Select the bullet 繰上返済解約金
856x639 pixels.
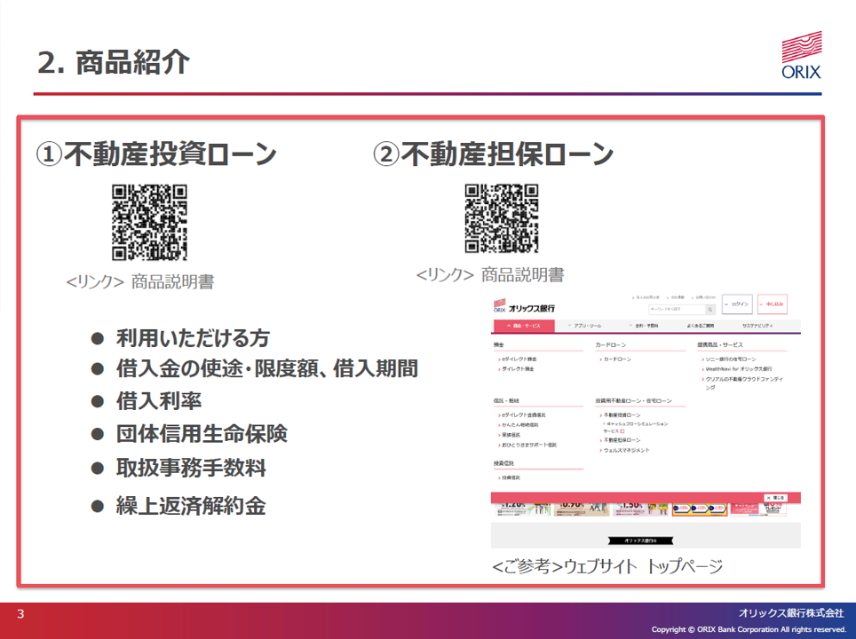click(191, 506)
